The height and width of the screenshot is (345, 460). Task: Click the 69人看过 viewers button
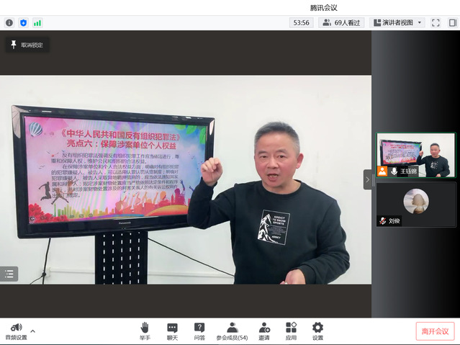click(341, 22)
